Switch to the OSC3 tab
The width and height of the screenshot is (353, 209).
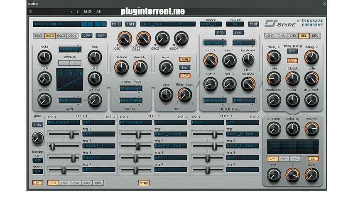tap(61, 36)
